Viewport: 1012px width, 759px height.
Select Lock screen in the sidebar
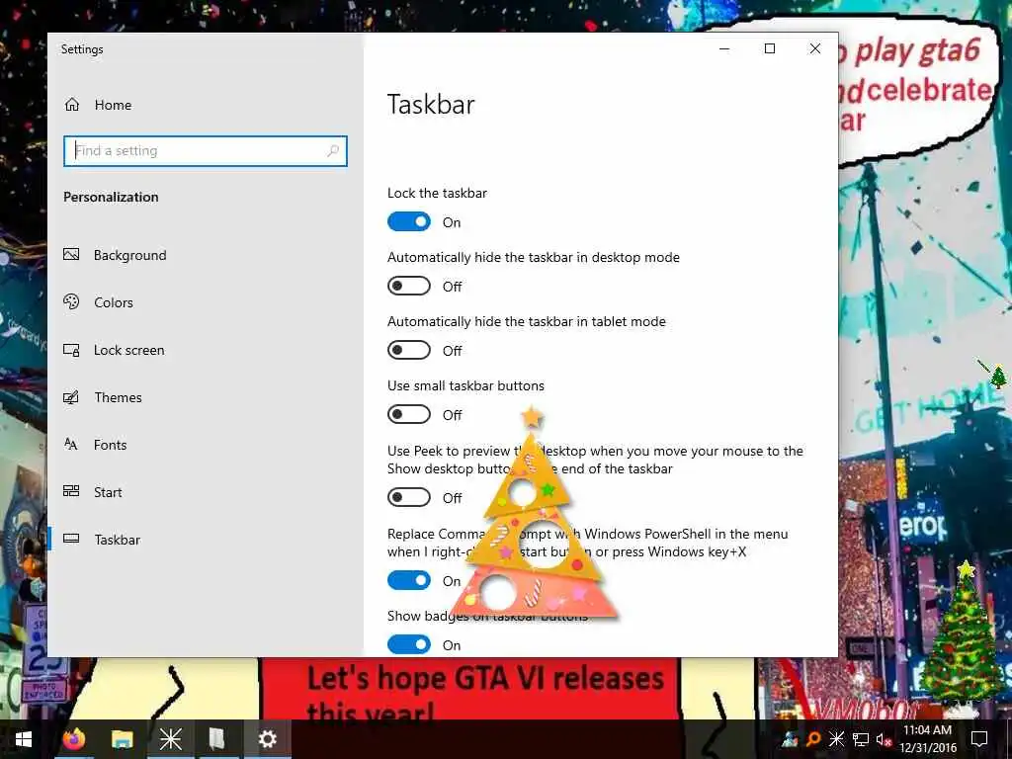(206, 350)
